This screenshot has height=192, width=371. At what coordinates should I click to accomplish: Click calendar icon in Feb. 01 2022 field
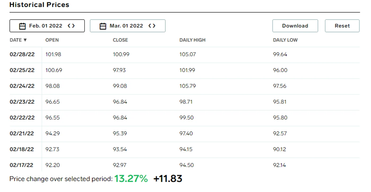(23, 26)
